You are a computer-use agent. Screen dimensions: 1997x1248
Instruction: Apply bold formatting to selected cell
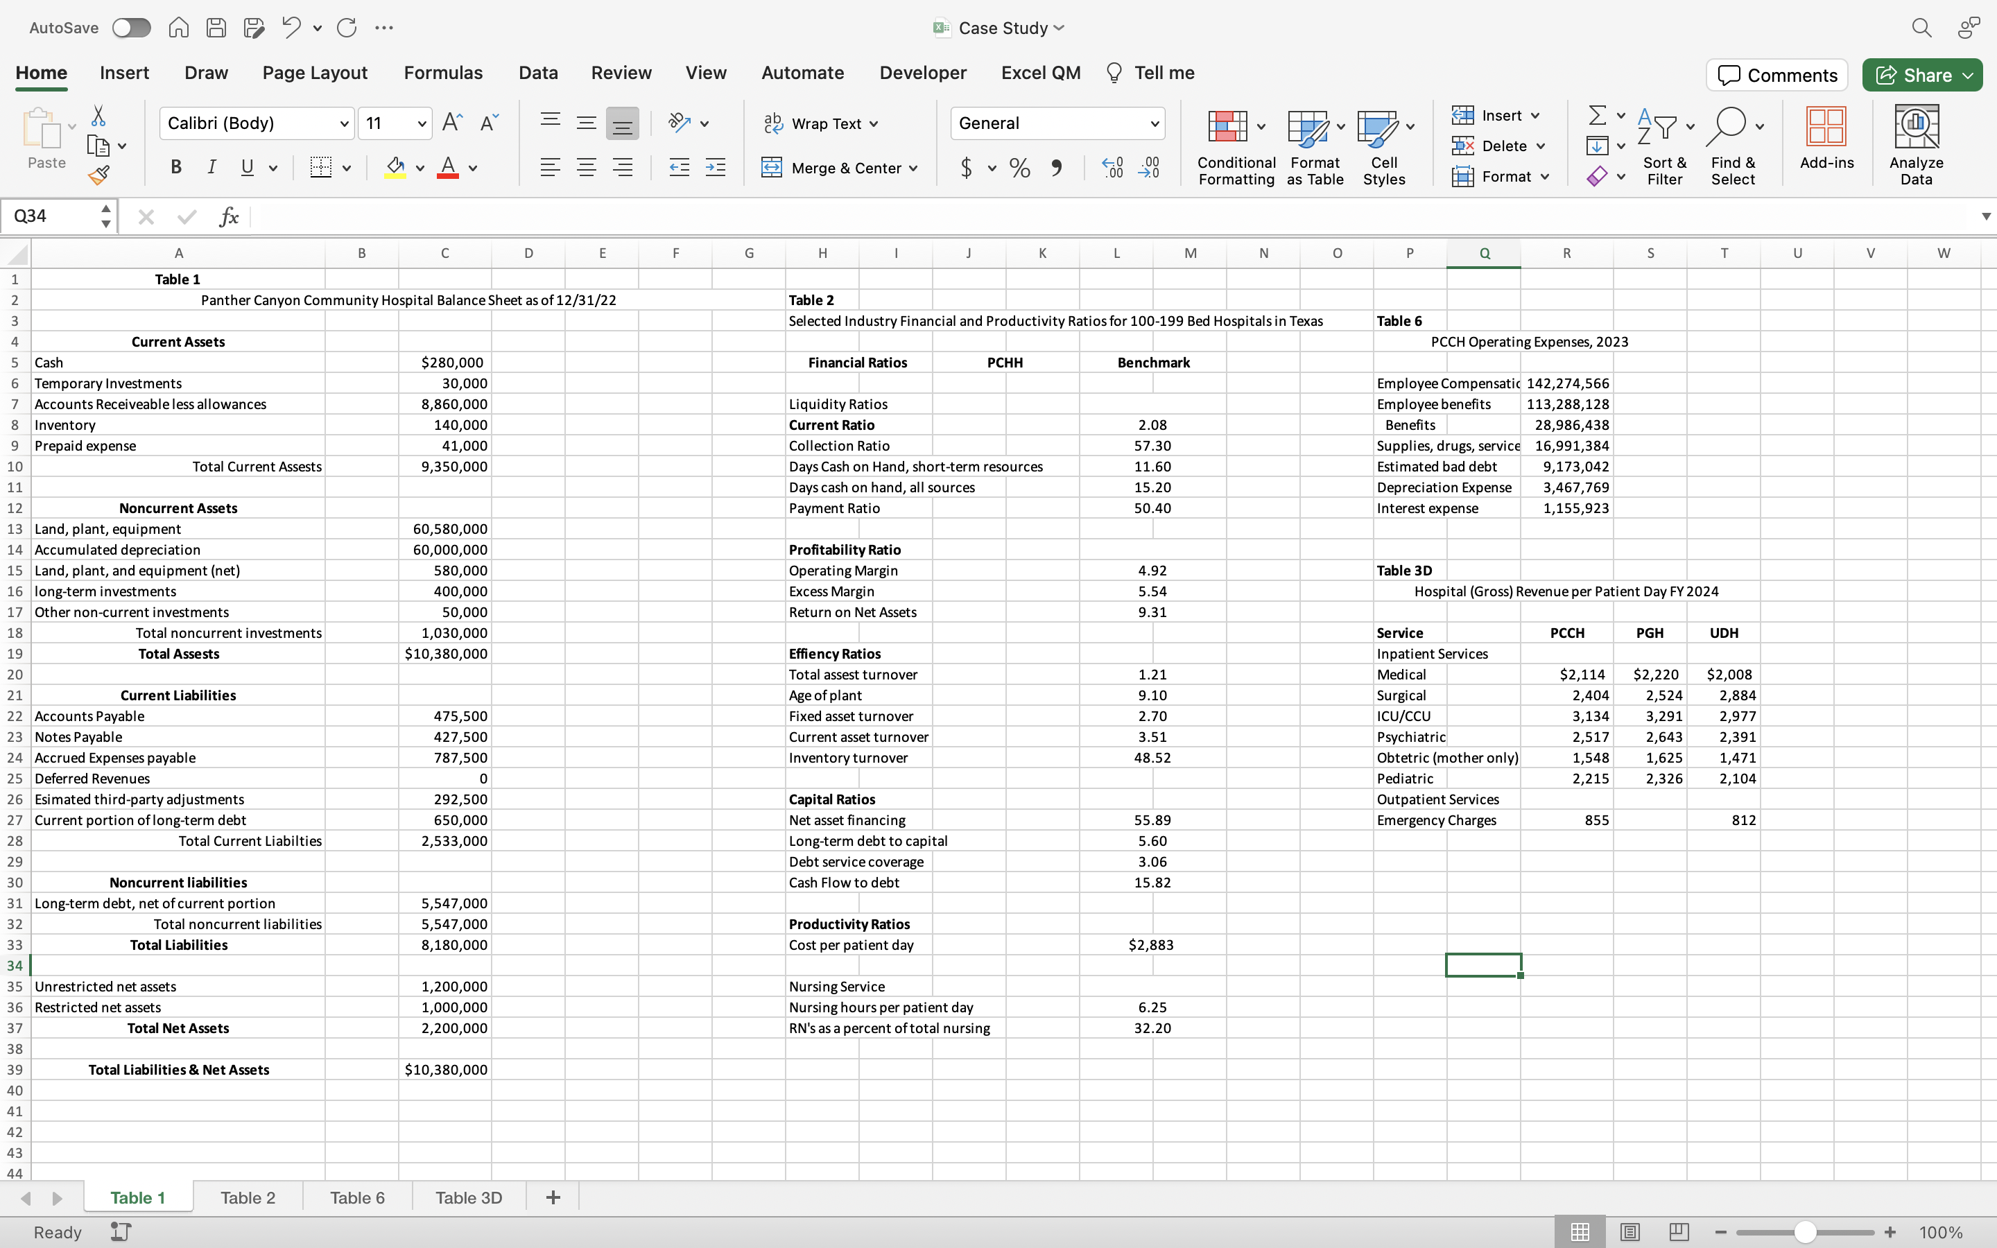coord(175,166)
